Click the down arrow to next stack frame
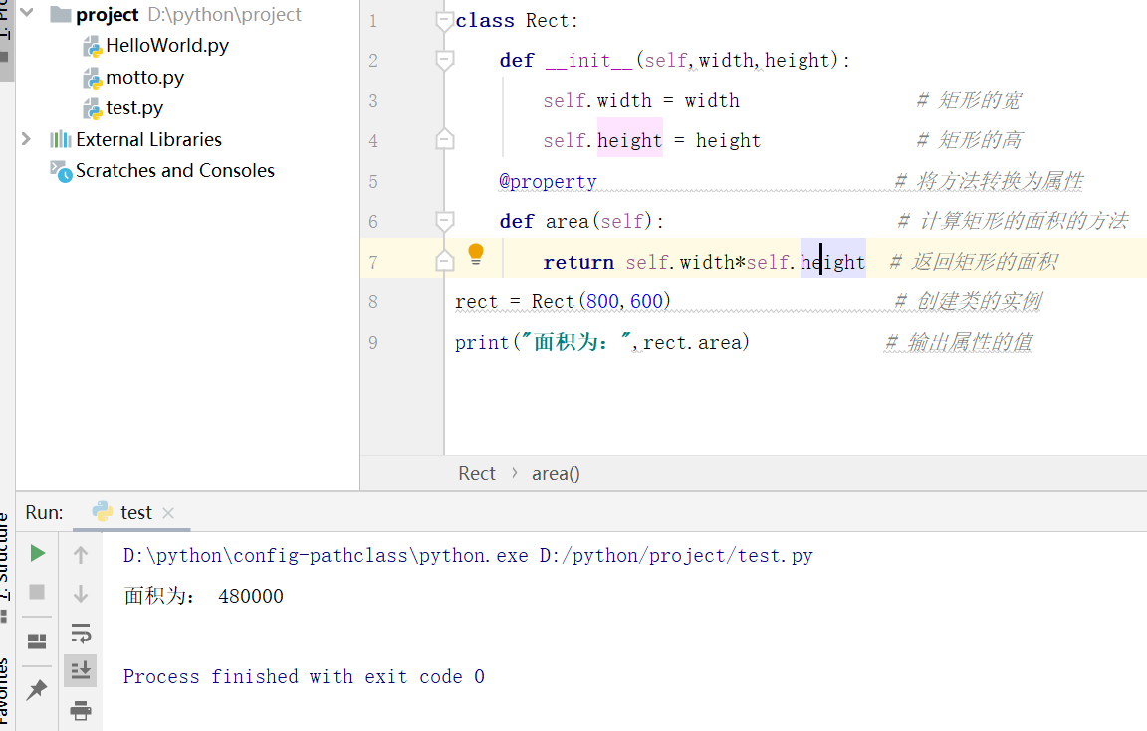1147x731 pixels. tap(81, 594)
